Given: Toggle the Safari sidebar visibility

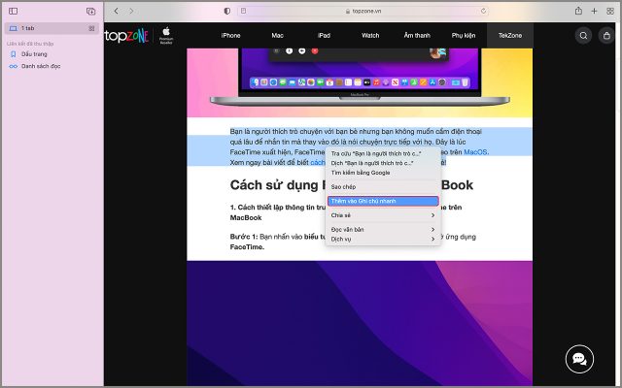Looking at the screenshot, I should point(13,11).
